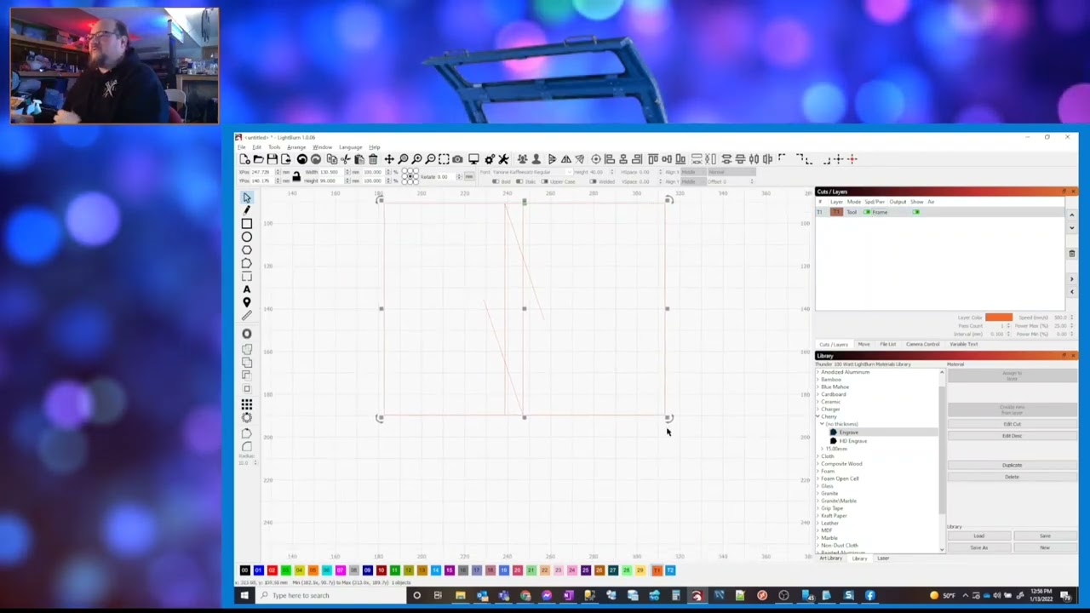The width and height of the screenshot is (1090, 613).
Task: Open Device Settings wrench icon
Action: tap(503, 159)
